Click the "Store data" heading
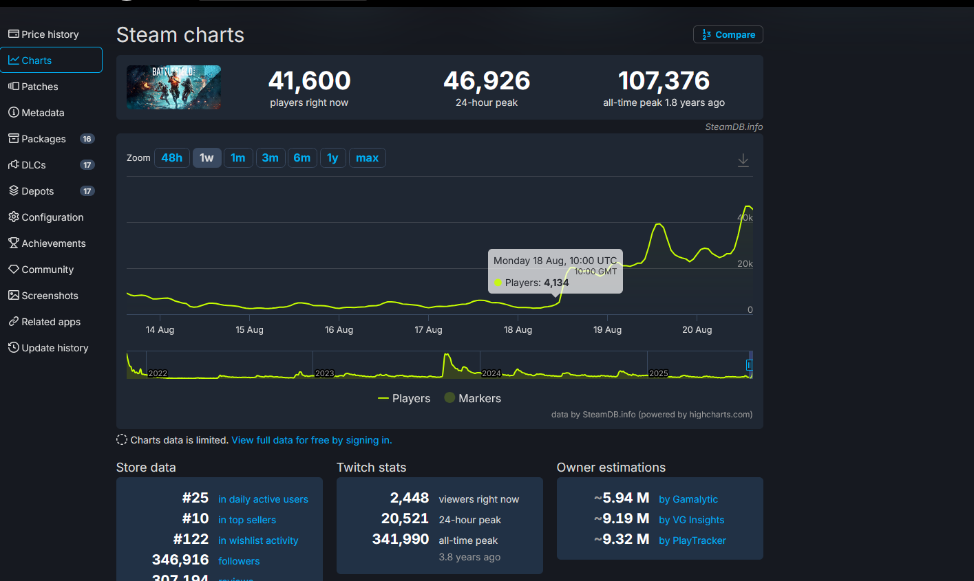974x581 pixels. click(x=146, y=468)
